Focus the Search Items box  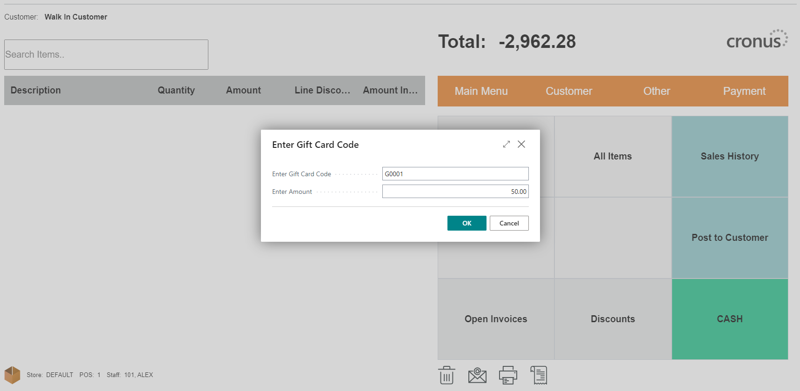pyautogui.click(x=106, y=54)
